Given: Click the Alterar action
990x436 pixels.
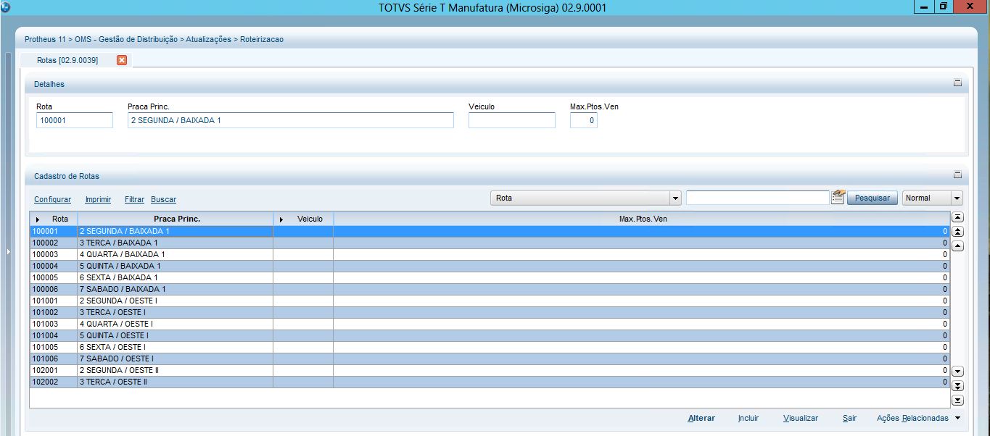Looking at the screenshot, I should [701, 418].
